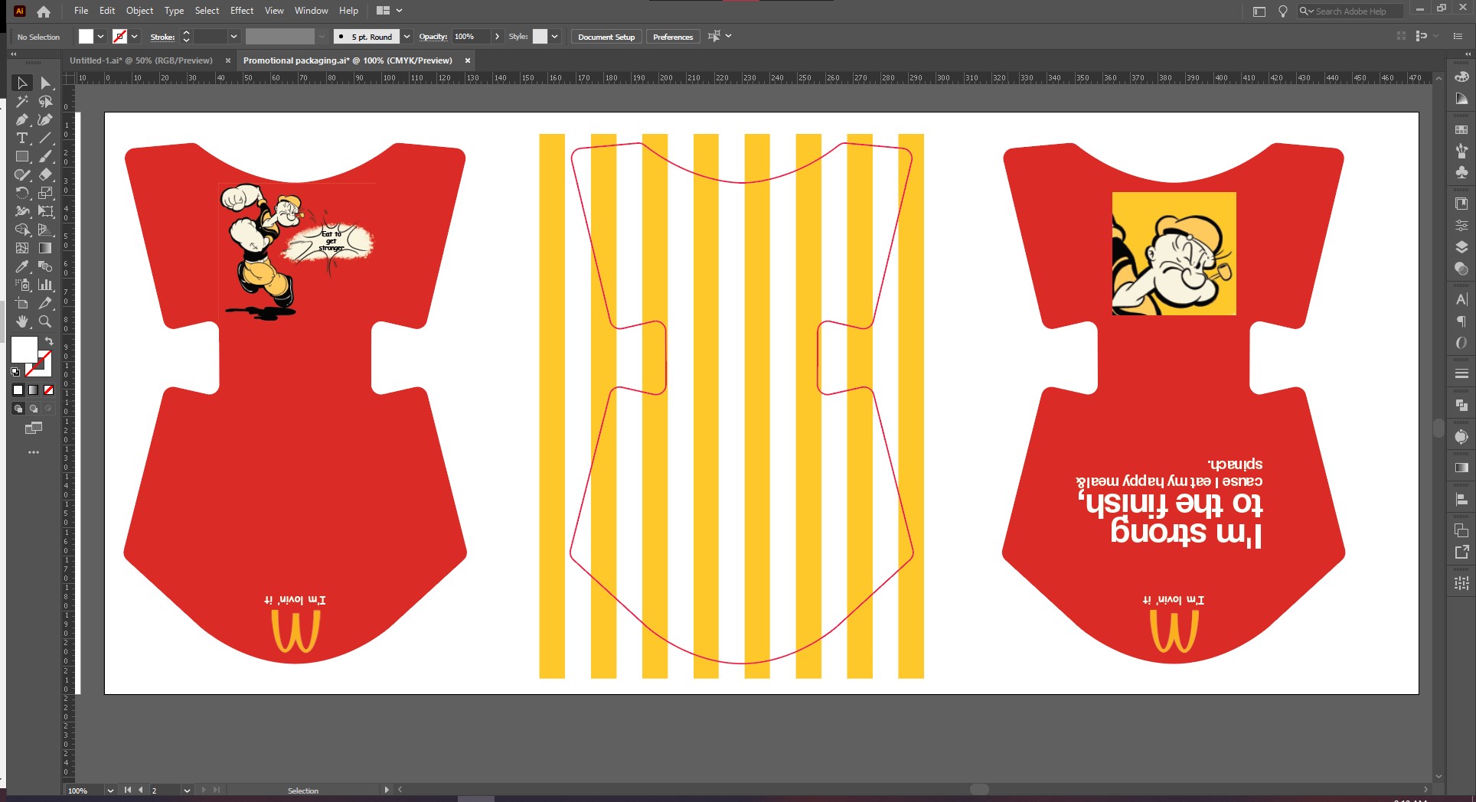Select the Paintbrush tool
Image resolution: width=1476 pixels, height=802 pixels.
(45, 156)
